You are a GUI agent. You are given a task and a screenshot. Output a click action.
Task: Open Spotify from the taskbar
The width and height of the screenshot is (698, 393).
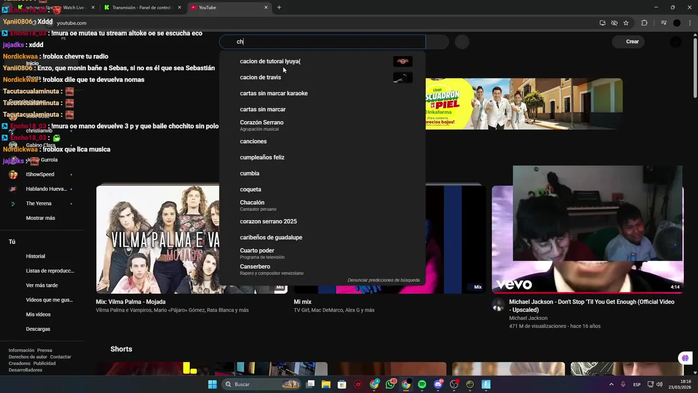tap(422, 384)
